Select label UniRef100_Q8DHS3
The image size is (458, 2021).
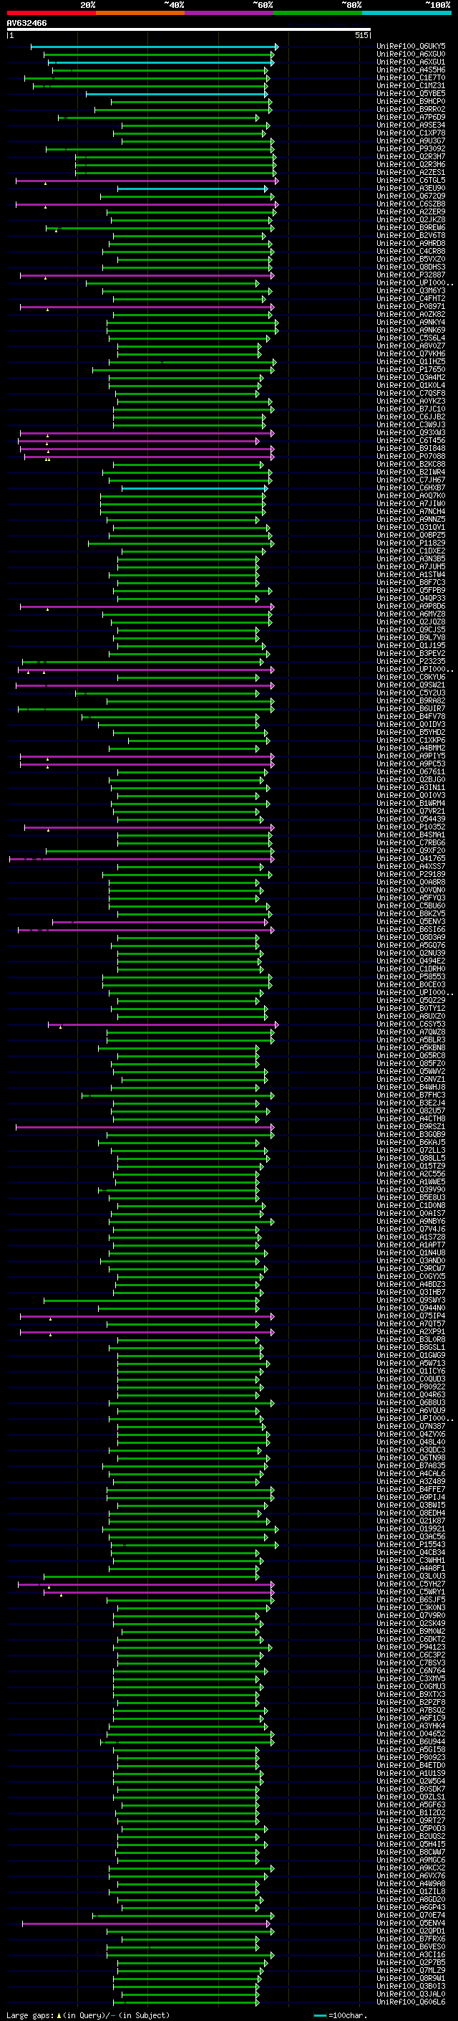tap(411, 267)
